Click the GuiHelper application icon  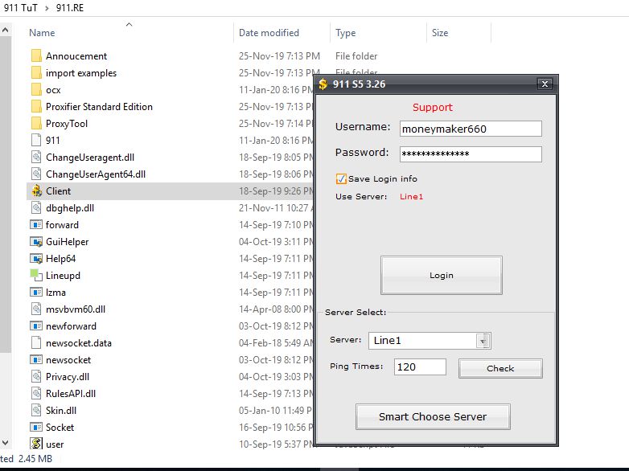click(x=36, y=242)
